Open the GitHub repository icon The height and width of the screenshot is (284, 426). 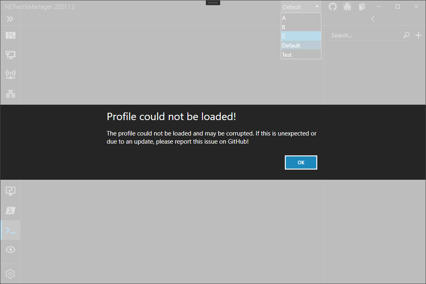[x=332, y=6]
